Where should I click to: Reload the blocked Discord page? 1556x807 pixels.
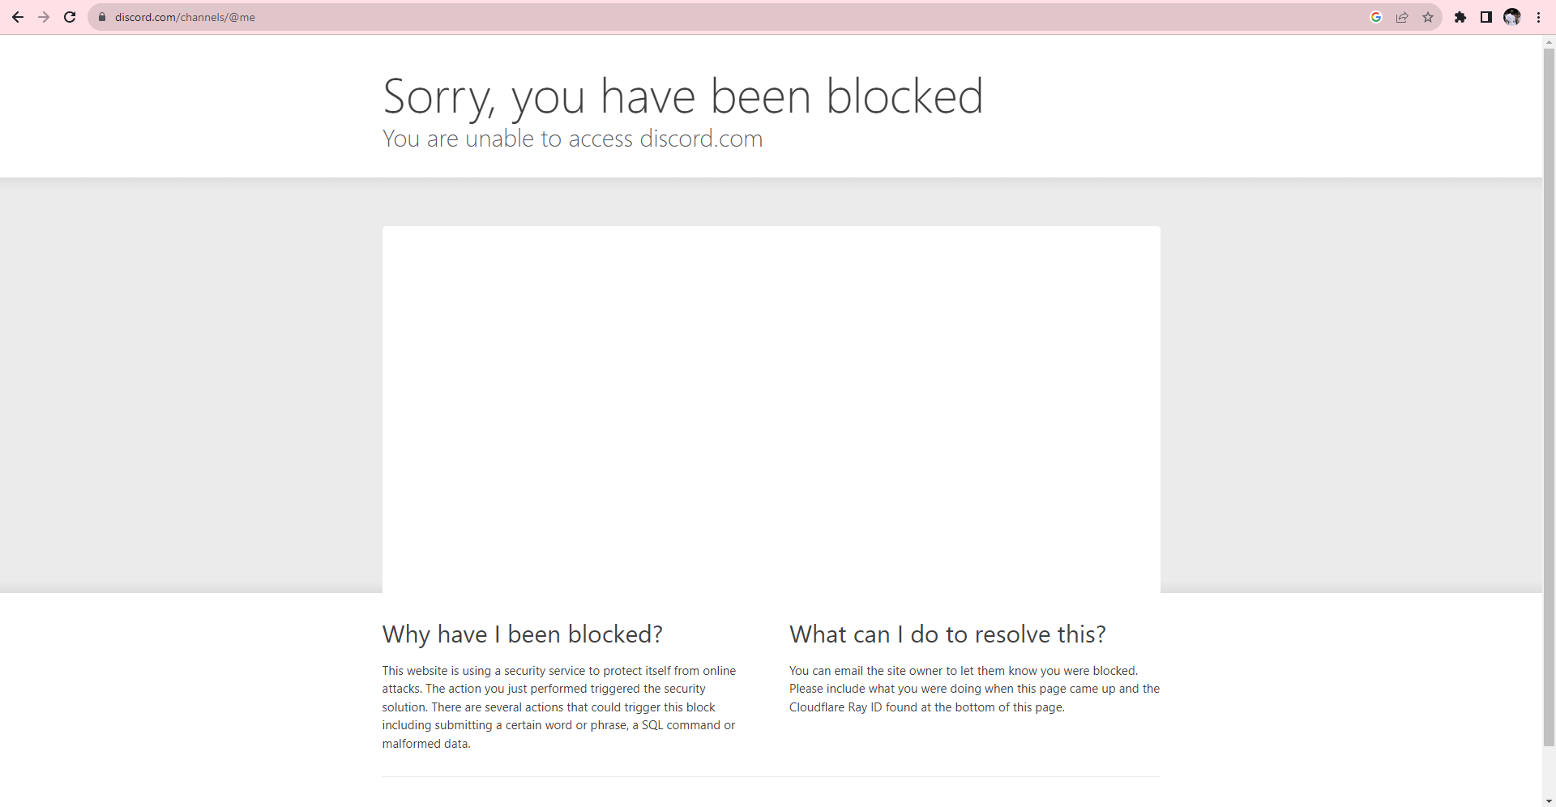pyautogui.click(x=70, y=17)
